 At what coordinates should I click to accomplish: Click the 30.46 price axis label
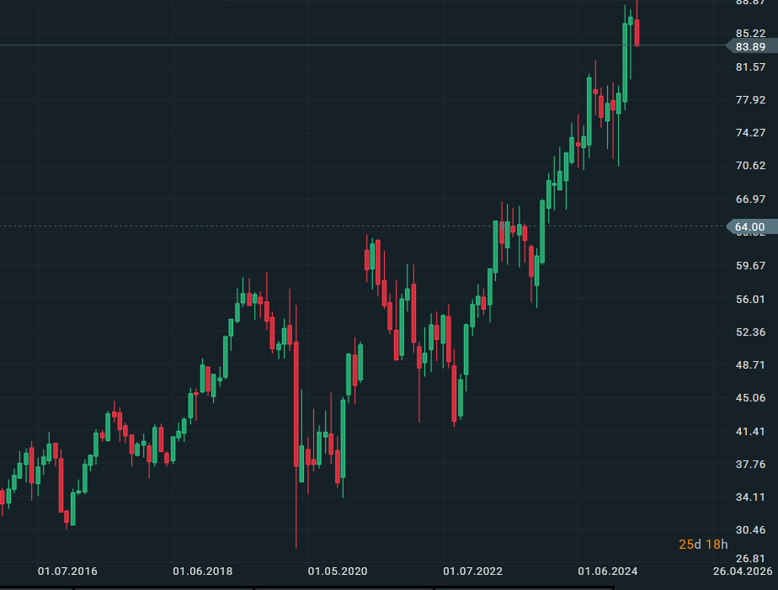click(750, 529)
